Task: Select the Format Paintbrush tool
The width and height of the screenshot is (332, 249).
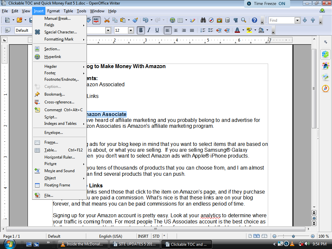Action: coord(135,20)
